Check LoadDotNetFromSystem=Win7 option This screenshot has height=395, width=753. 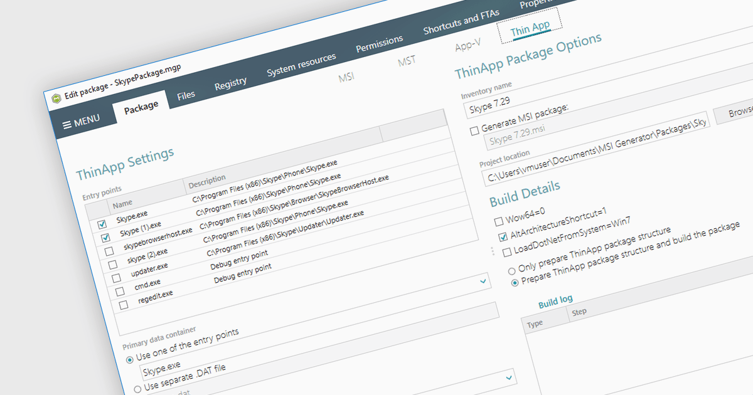[x=506, y=252]
